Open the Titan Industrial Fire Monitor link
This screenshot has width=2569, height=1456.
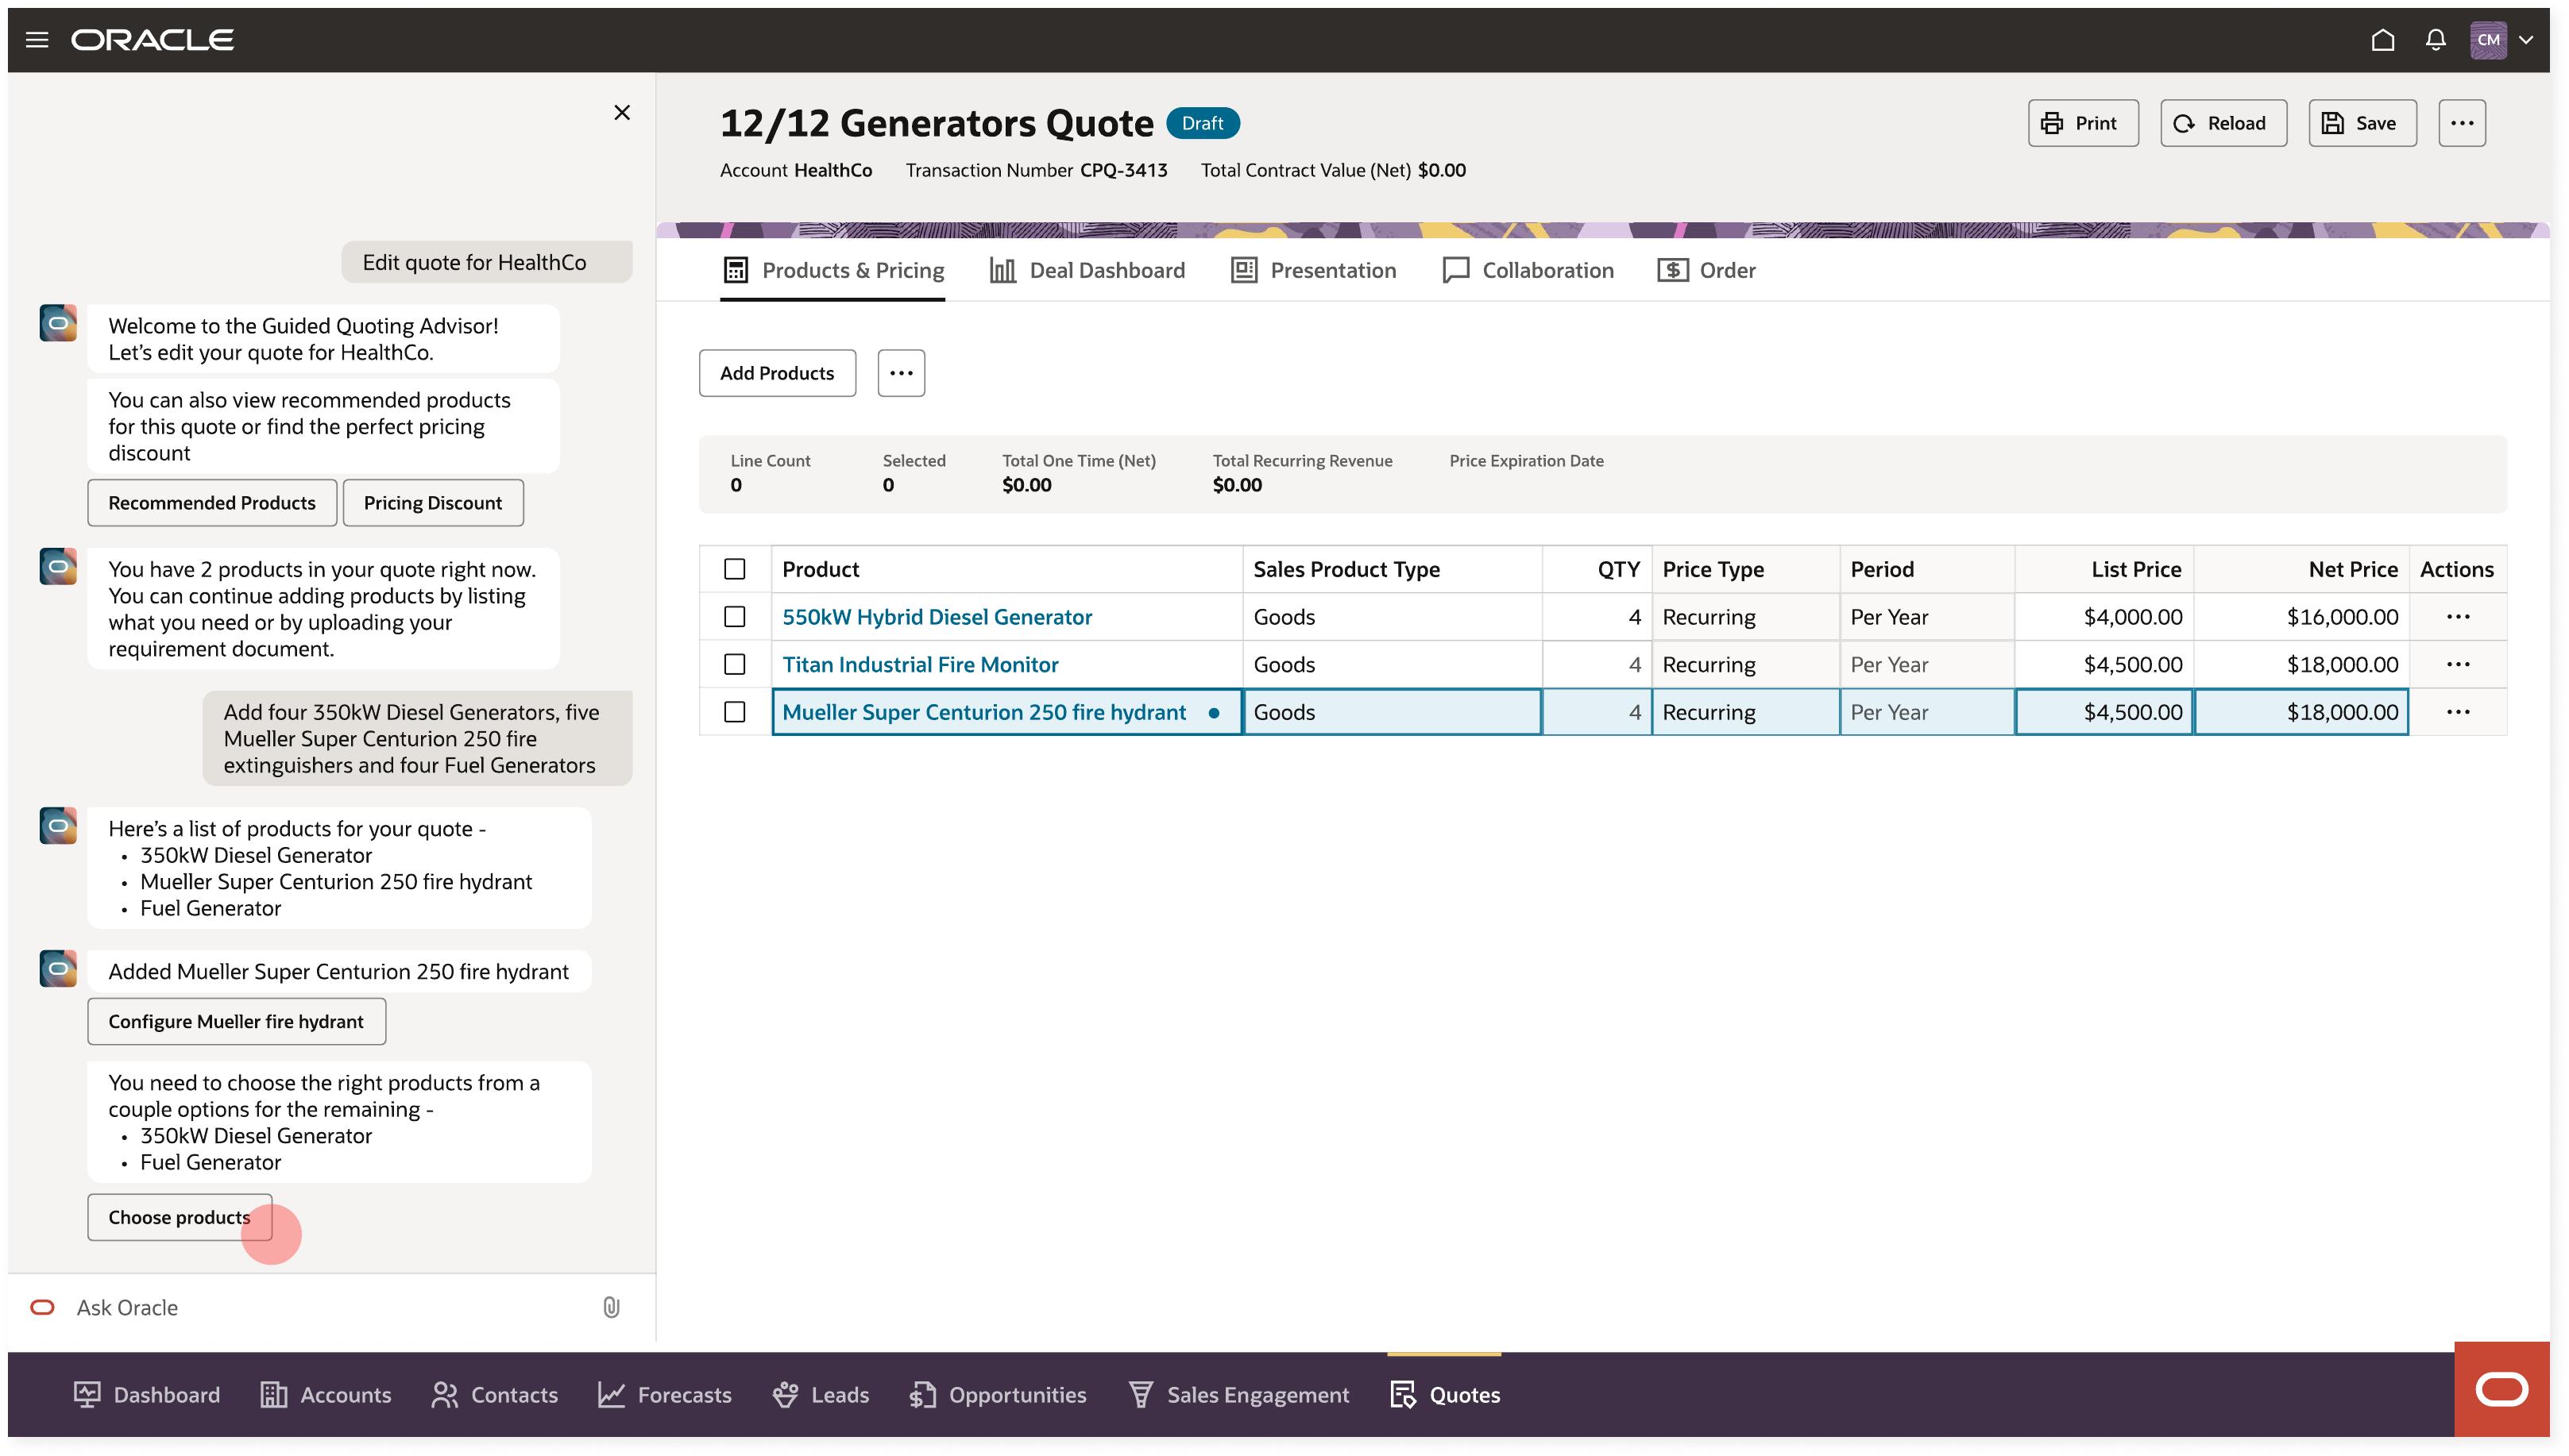click(x=919, y=664)
